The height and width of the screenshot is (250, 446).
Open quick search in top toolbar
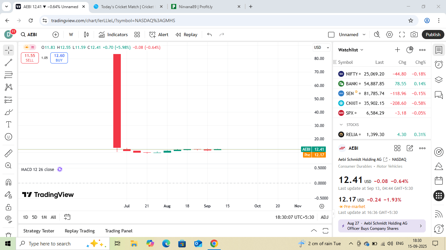[x=377, y=35]
